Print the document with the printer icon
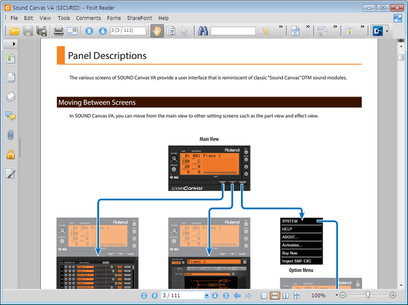This screenshot has height=305, width=408. point(58,31)
